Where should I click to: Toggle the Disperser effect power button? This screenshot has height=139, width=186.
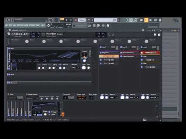click(142, 53)
